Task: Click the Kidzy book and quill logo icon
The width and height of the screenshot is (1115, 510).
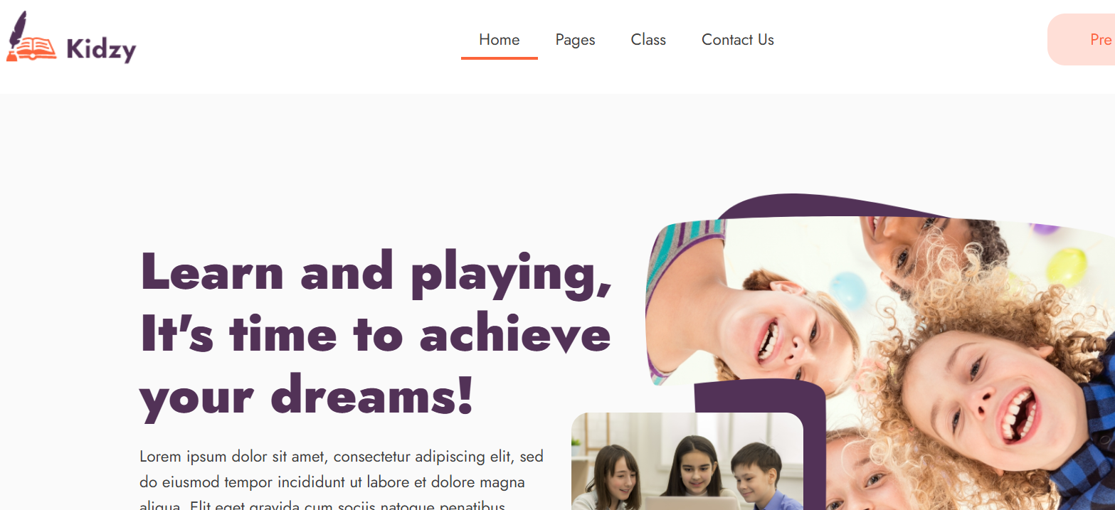Action: (x=31, y=37)
